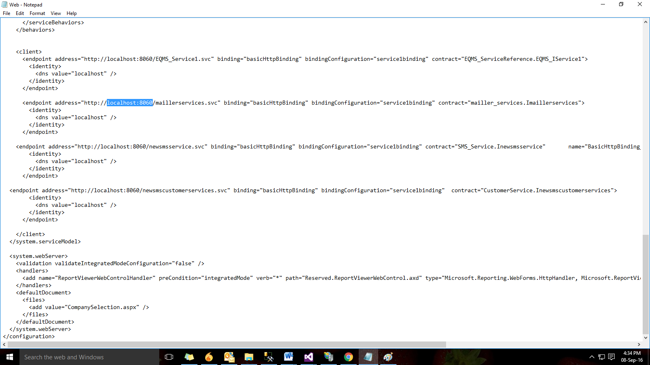Switch to Paint on the taskbar
The width and height of the screenshot is (650, 365).
(388, 357)
